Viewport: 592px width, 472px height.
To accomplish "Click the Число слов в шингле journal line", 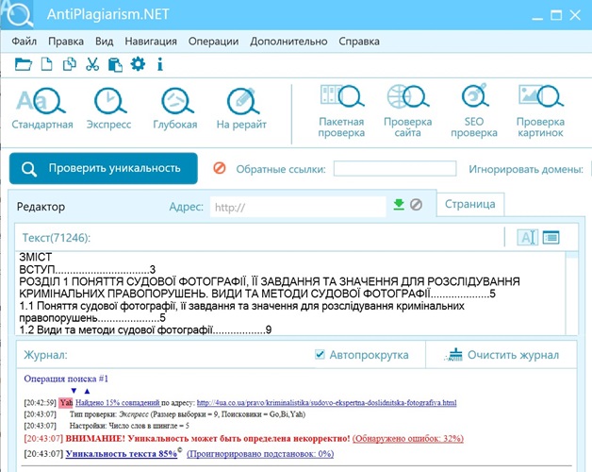I will [x=129, y=426].
